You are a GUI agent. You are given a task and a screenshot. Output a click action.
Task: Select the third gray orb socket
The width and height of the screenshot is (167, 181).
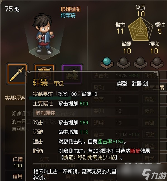coord(140,63)
